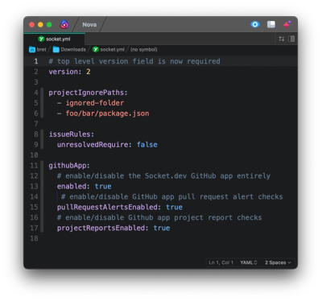This screenshot has height=301, width=322.
Task: Click the Nova app logo icon
Action: point(64,24)
